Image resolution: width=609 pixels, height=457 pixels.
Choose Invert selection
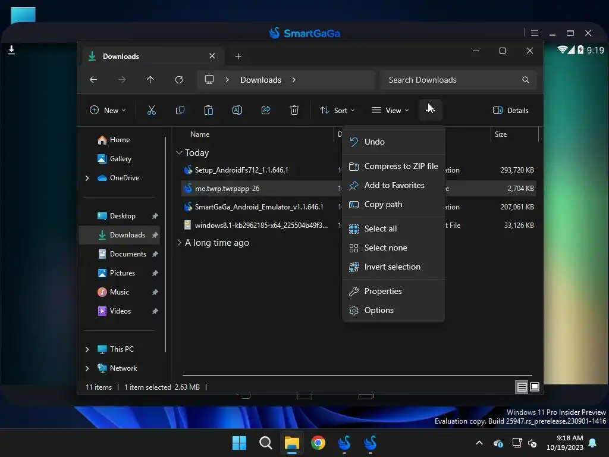point(394,267)
